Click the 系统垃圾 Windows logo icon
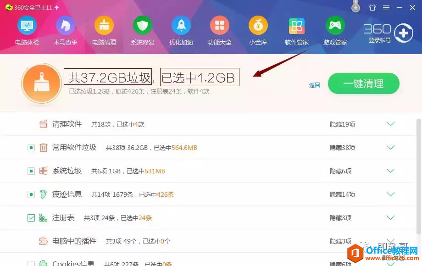The width and height of the screenshot is (422, 266). pyautogui.click(x=43, y=171)
